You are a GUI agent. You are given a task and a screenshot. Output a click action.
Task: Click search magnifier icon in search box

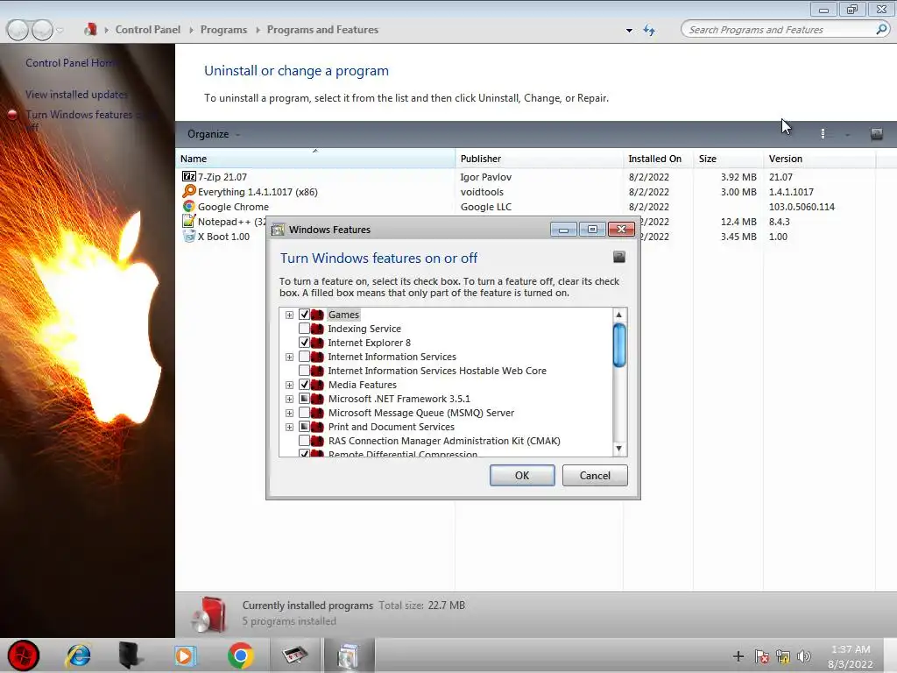[881, 29]
